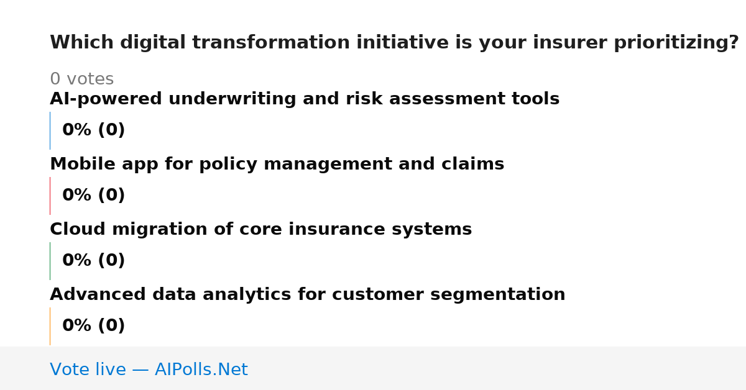Select Advanced data analytics for customer segmentation

(x=308, y=295)
